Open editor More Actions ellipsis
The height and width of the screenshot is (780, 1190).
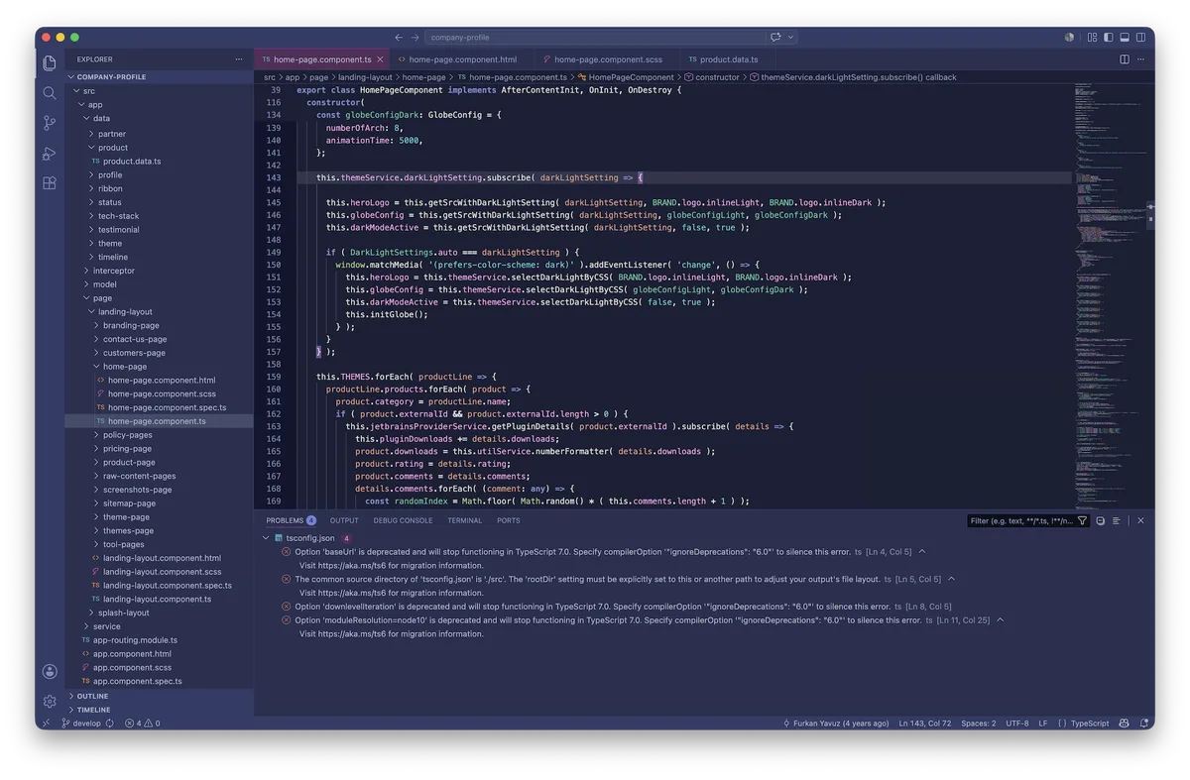click(1140, 59)
